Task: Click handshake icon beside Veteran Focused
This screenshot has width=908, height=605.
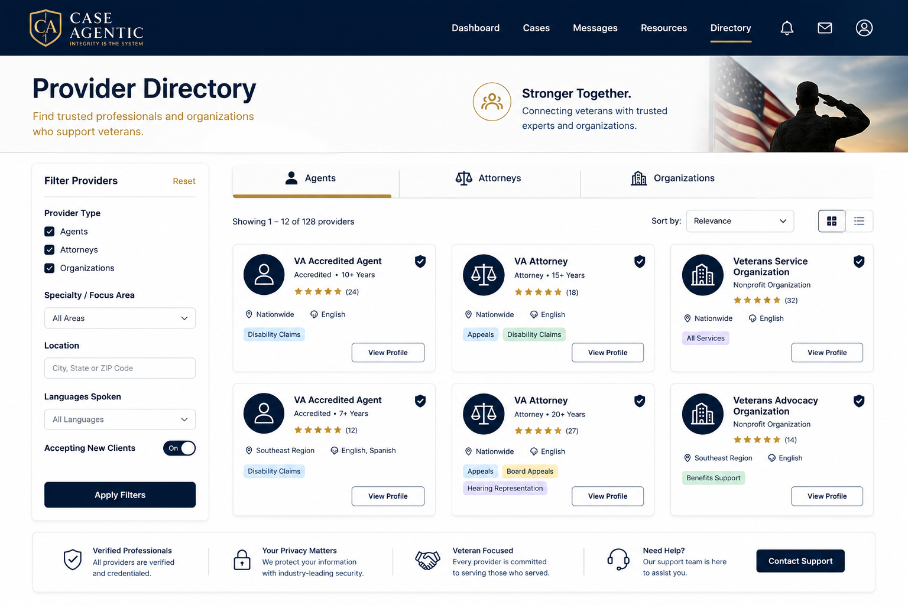Action: tap(428, 560)
